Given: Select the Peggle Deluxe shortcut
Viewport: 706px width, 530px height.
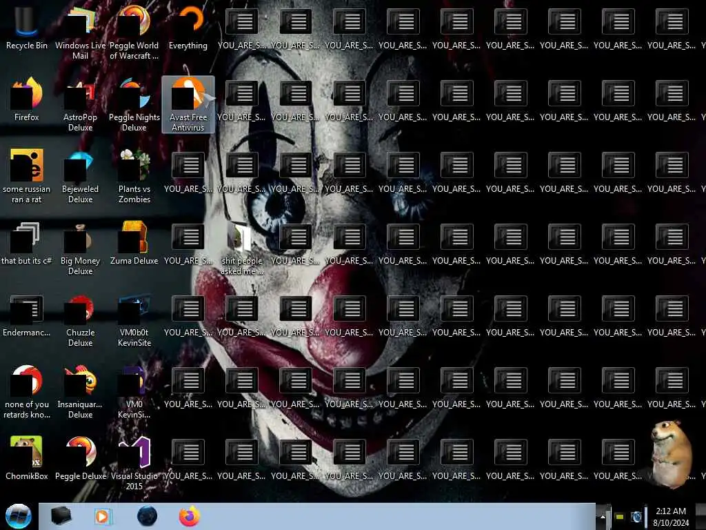Looking at the screenshot, I should [80, 458].
